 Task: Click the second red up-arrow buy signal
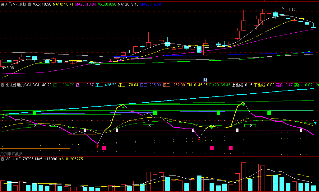199,140
